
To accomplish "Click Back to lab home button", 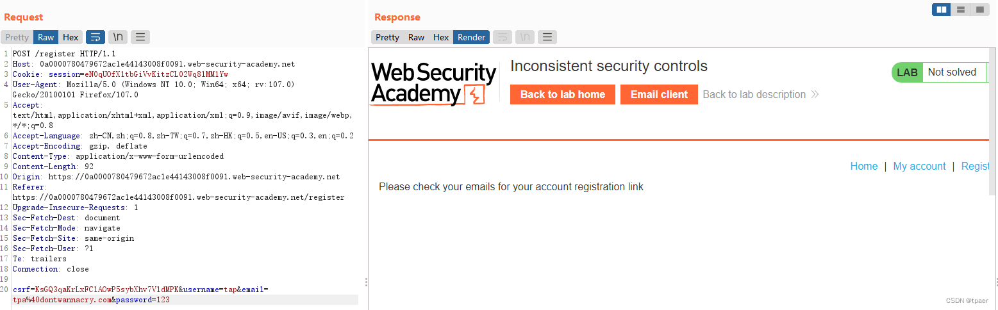I will 563,94.
